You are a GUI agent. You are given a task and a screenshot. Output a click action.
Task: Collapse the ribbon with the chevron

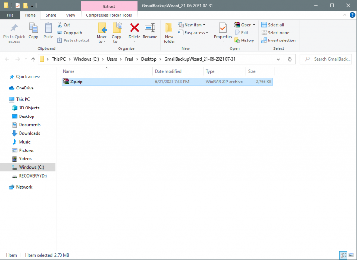pyautogui.click(x=344, y=15)
